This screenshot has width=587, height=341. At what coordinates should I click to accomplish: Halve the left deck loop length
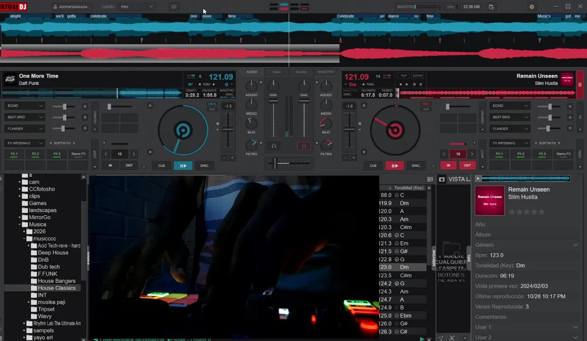pos(106,154)
